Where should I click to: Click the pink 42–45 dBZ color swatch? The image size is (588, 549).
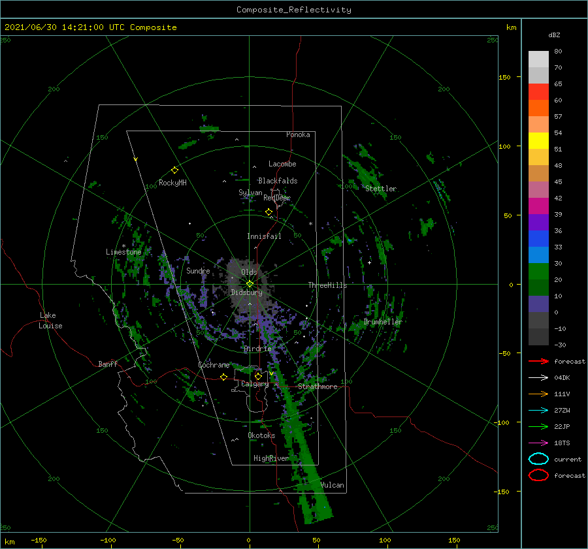pos(538,189)
